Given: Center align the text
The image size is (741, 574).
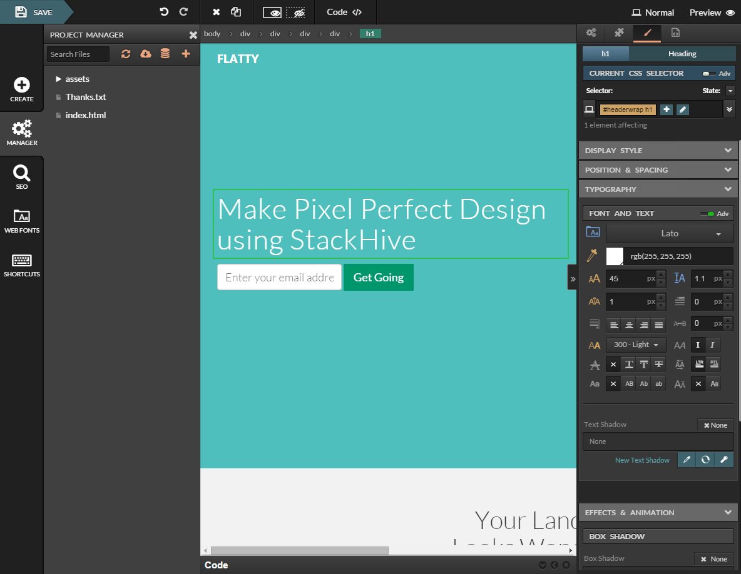Looking at the screenshot, I should [629, 325].
